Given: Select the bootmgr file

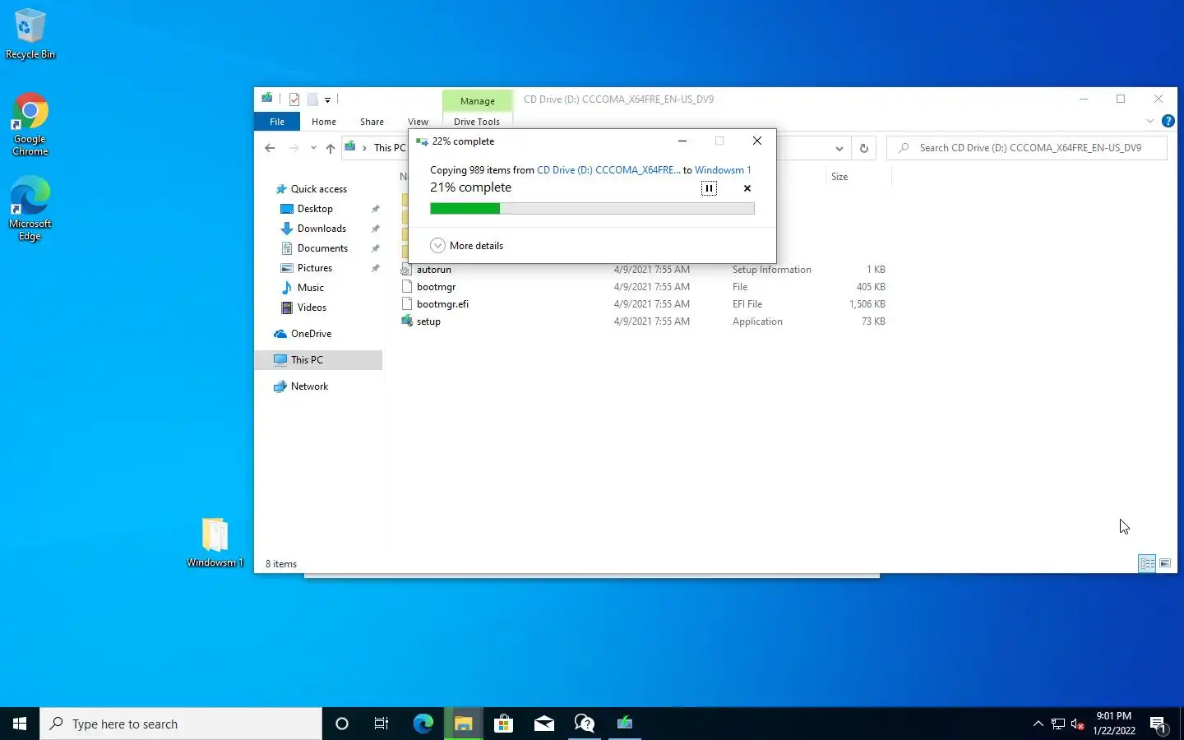Looking at the screenshot, I should 436,287.
